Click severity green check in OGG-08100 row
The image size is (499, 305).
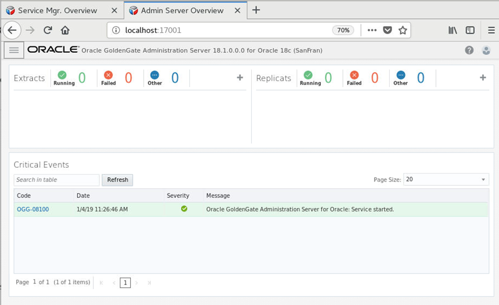(x=184, y=209)
